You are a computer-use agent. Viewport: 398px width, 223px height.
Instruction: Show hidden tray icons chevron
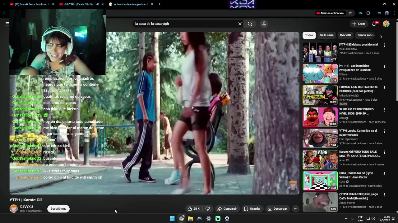click(346, 219)
